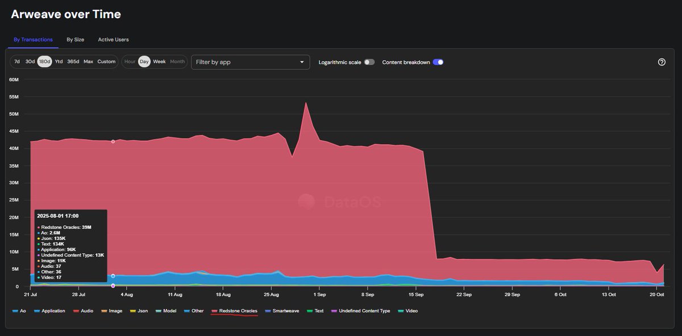The width and height of the screenshot is (682, 336).
Task: Click the 15 Sep x-axis label
Action: point(416,295)
